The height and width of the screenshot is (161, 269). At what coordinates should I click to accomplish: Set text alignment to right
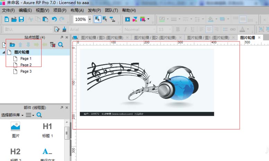(x=217, y=29)
